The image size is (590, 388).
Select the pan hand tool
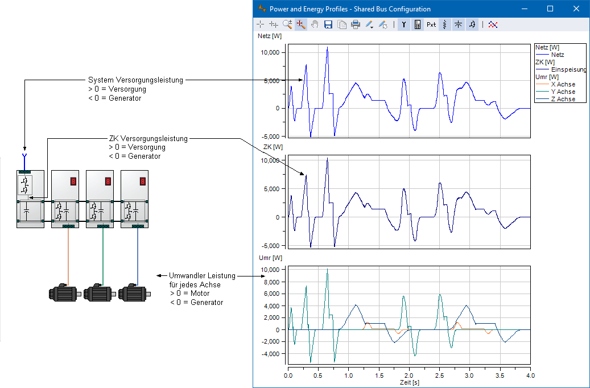click(x=315, y=24)
